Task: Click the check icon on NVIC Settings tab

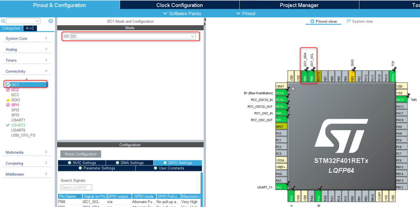Action: (70, 162)
